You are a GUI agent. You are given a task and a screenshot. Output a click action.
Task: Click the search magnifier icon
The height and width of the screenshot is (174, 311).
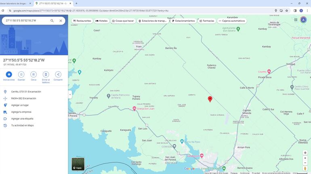click(x=52, y=21)
